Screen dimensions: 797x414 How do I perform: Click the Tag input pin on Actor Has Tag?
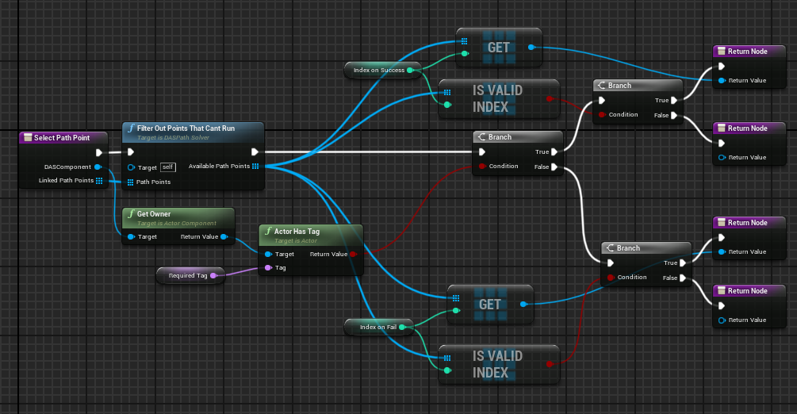click(268, 268)
